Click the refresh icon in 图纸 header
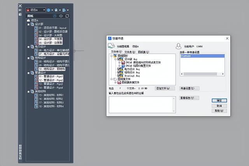The width and height of the screenshot is (249, 166). coord(67,16)
